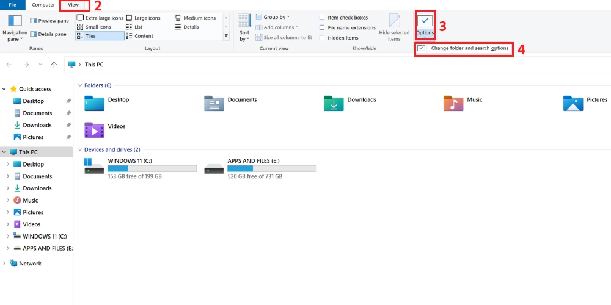Select the APPS AND FILES (E:) drive icon
This screenshot has width=611, height=305.
click(x=214, y=168)
